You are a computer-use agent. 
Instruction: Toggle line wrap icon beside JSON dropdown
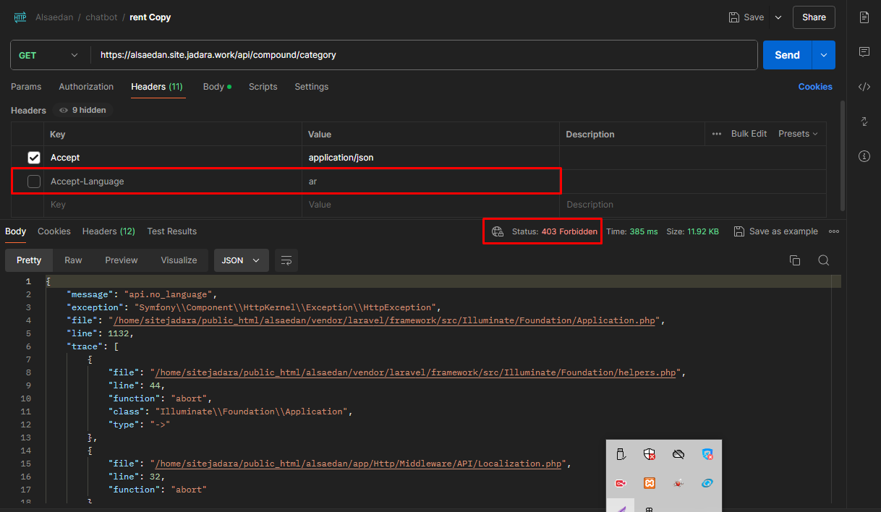pos(286,260)
